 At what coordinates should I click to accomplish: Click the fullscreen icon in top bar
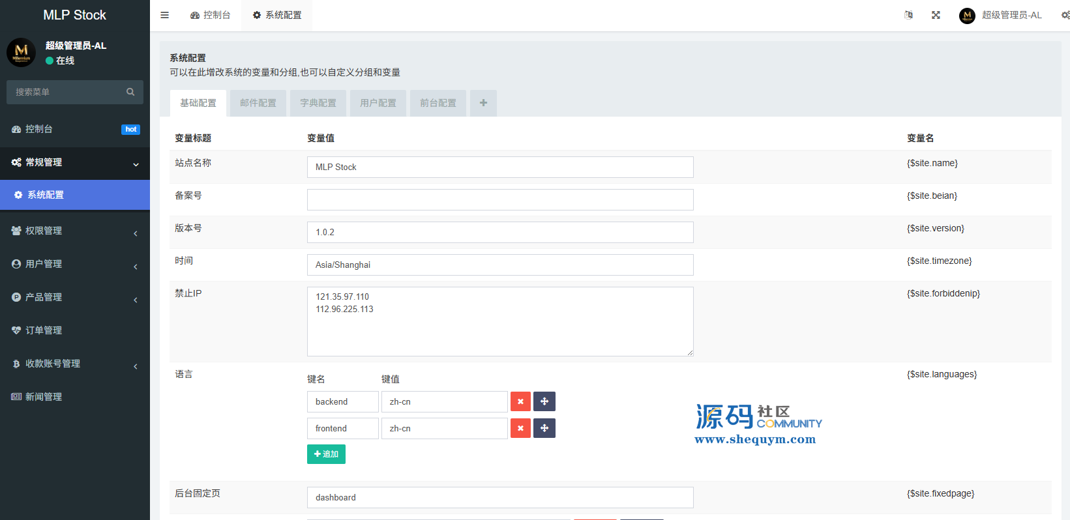(936, 15)
